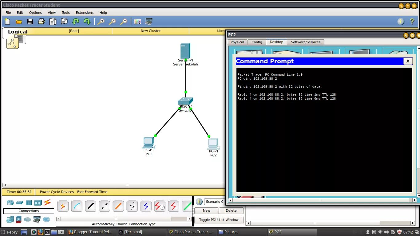
Task: Select the Multiuser Connection category icon
Action: [x=46, y=219]
